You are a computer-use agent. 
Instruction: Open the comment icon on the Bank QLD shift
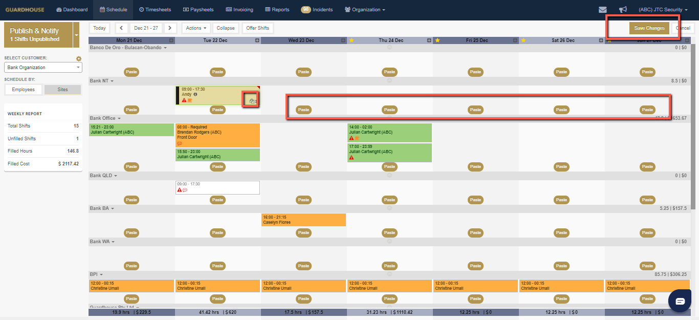185,190
